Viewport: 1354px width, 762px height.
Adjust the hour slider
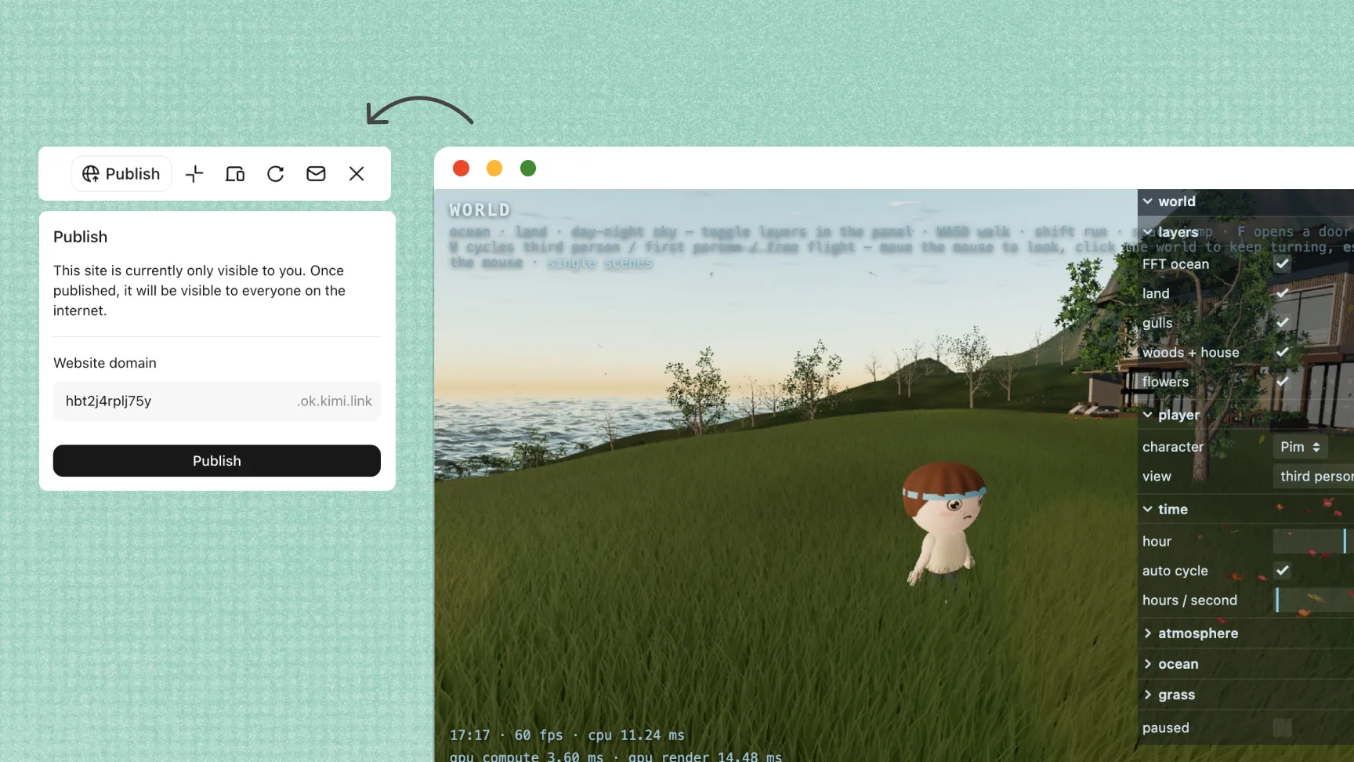(1313, 541)
